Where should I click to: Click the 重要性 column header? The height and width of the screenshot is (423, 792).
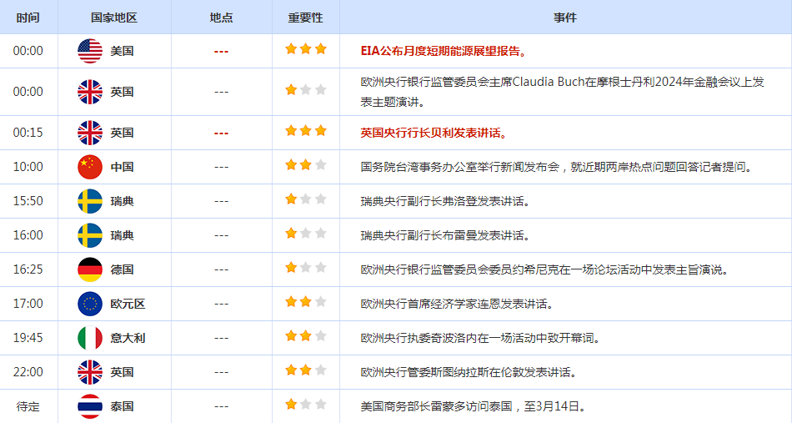click(306, 18)
